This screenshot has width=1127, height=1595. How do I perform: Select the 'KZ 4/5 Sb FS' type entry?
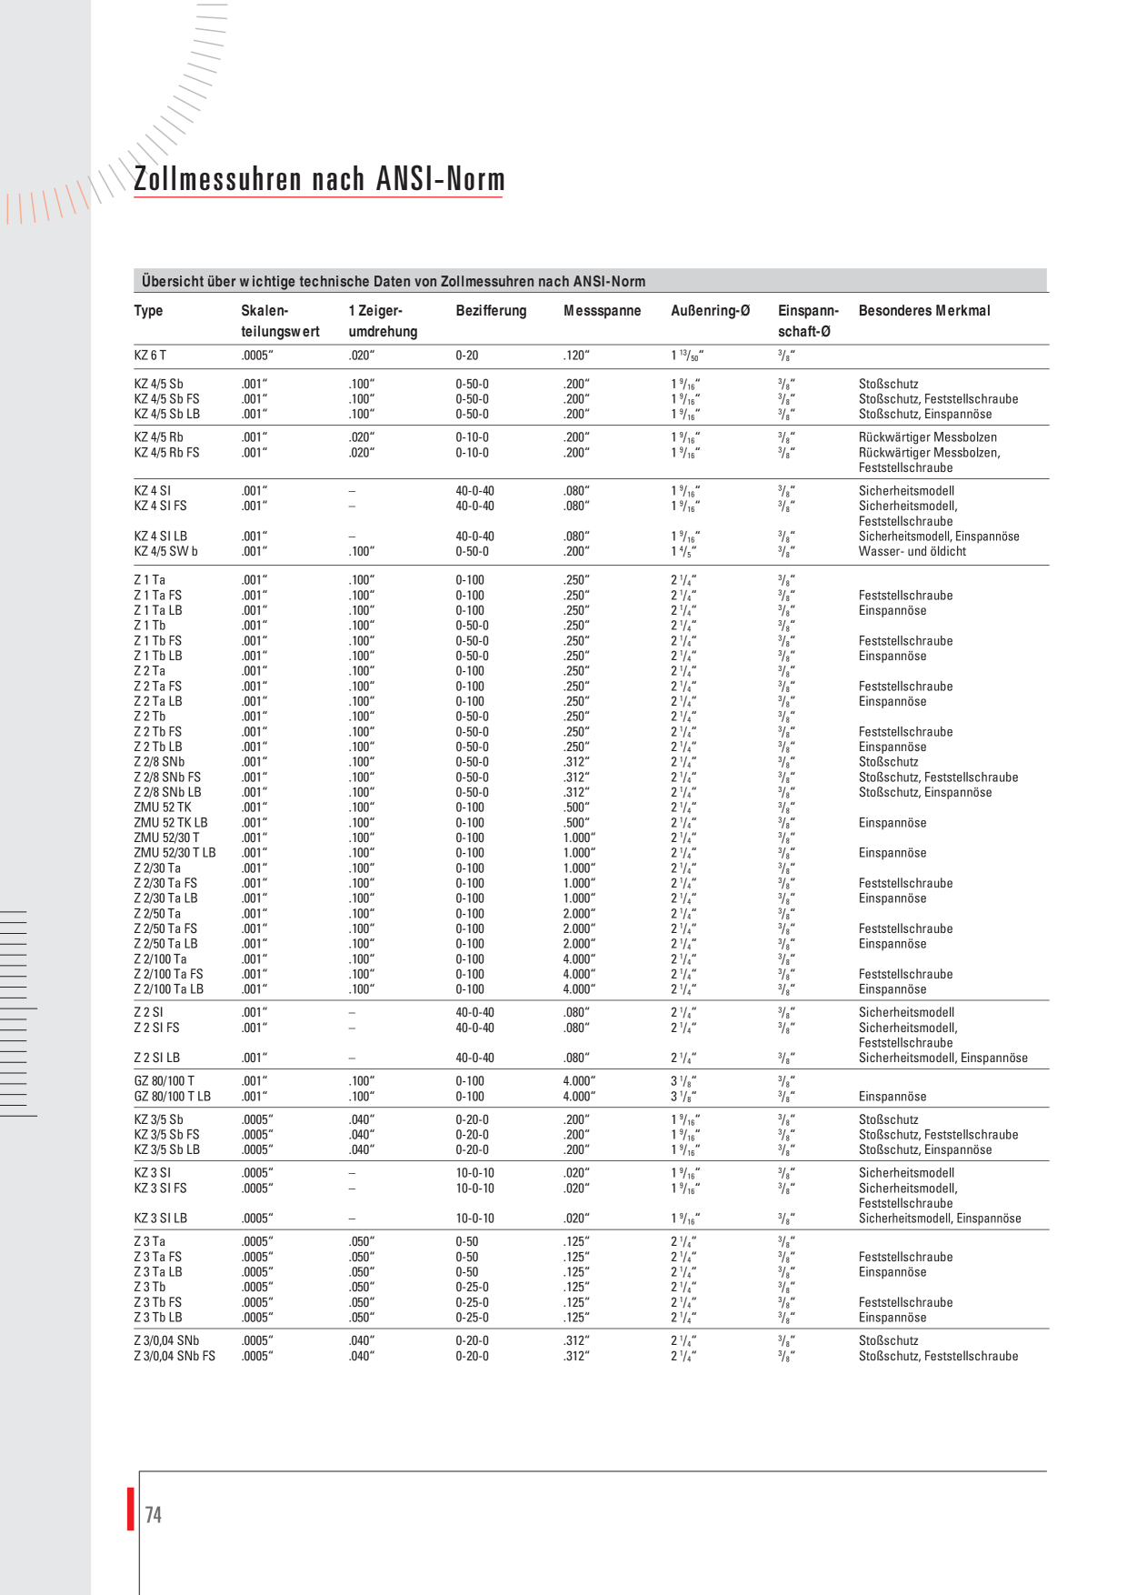click(166, 399)
